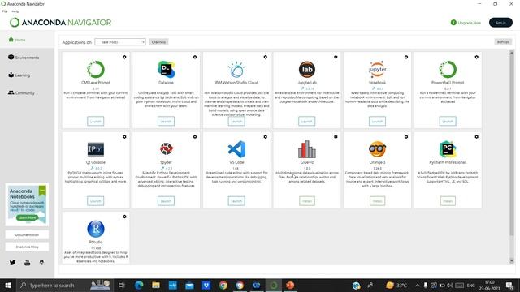
Task: Go to the Home tab
Action: [x=27, y=40]
